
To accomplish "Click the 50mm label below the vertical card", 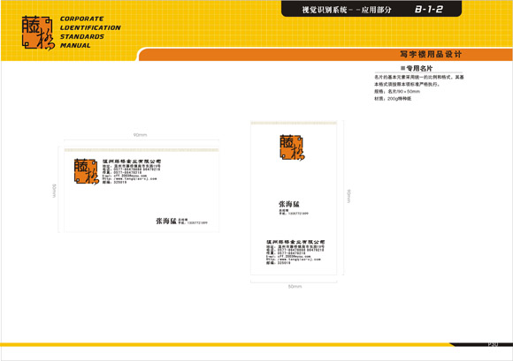I will point(295,286).
